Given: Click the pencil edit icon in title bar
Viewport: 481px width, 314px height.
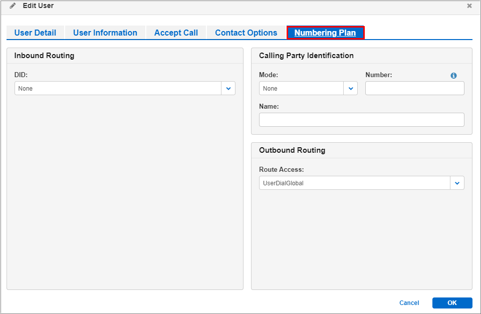Looking at the screenshot, I should point(13,6).
